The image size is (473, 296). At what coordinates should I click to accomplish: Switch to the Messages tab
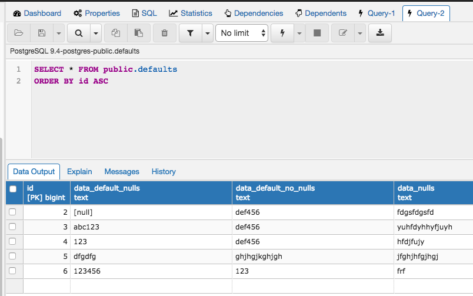pos(122,172)
